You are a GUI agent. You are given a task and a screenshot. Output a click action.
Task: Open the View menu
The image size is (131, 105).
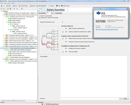(x=9, y=3)
